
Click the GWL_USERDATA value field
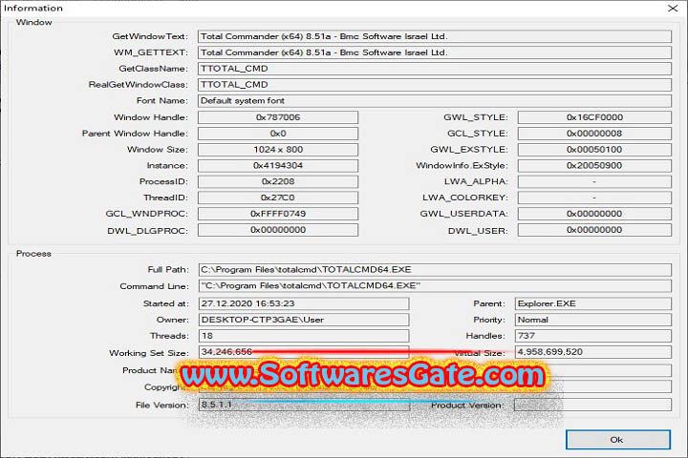point(594,214)
